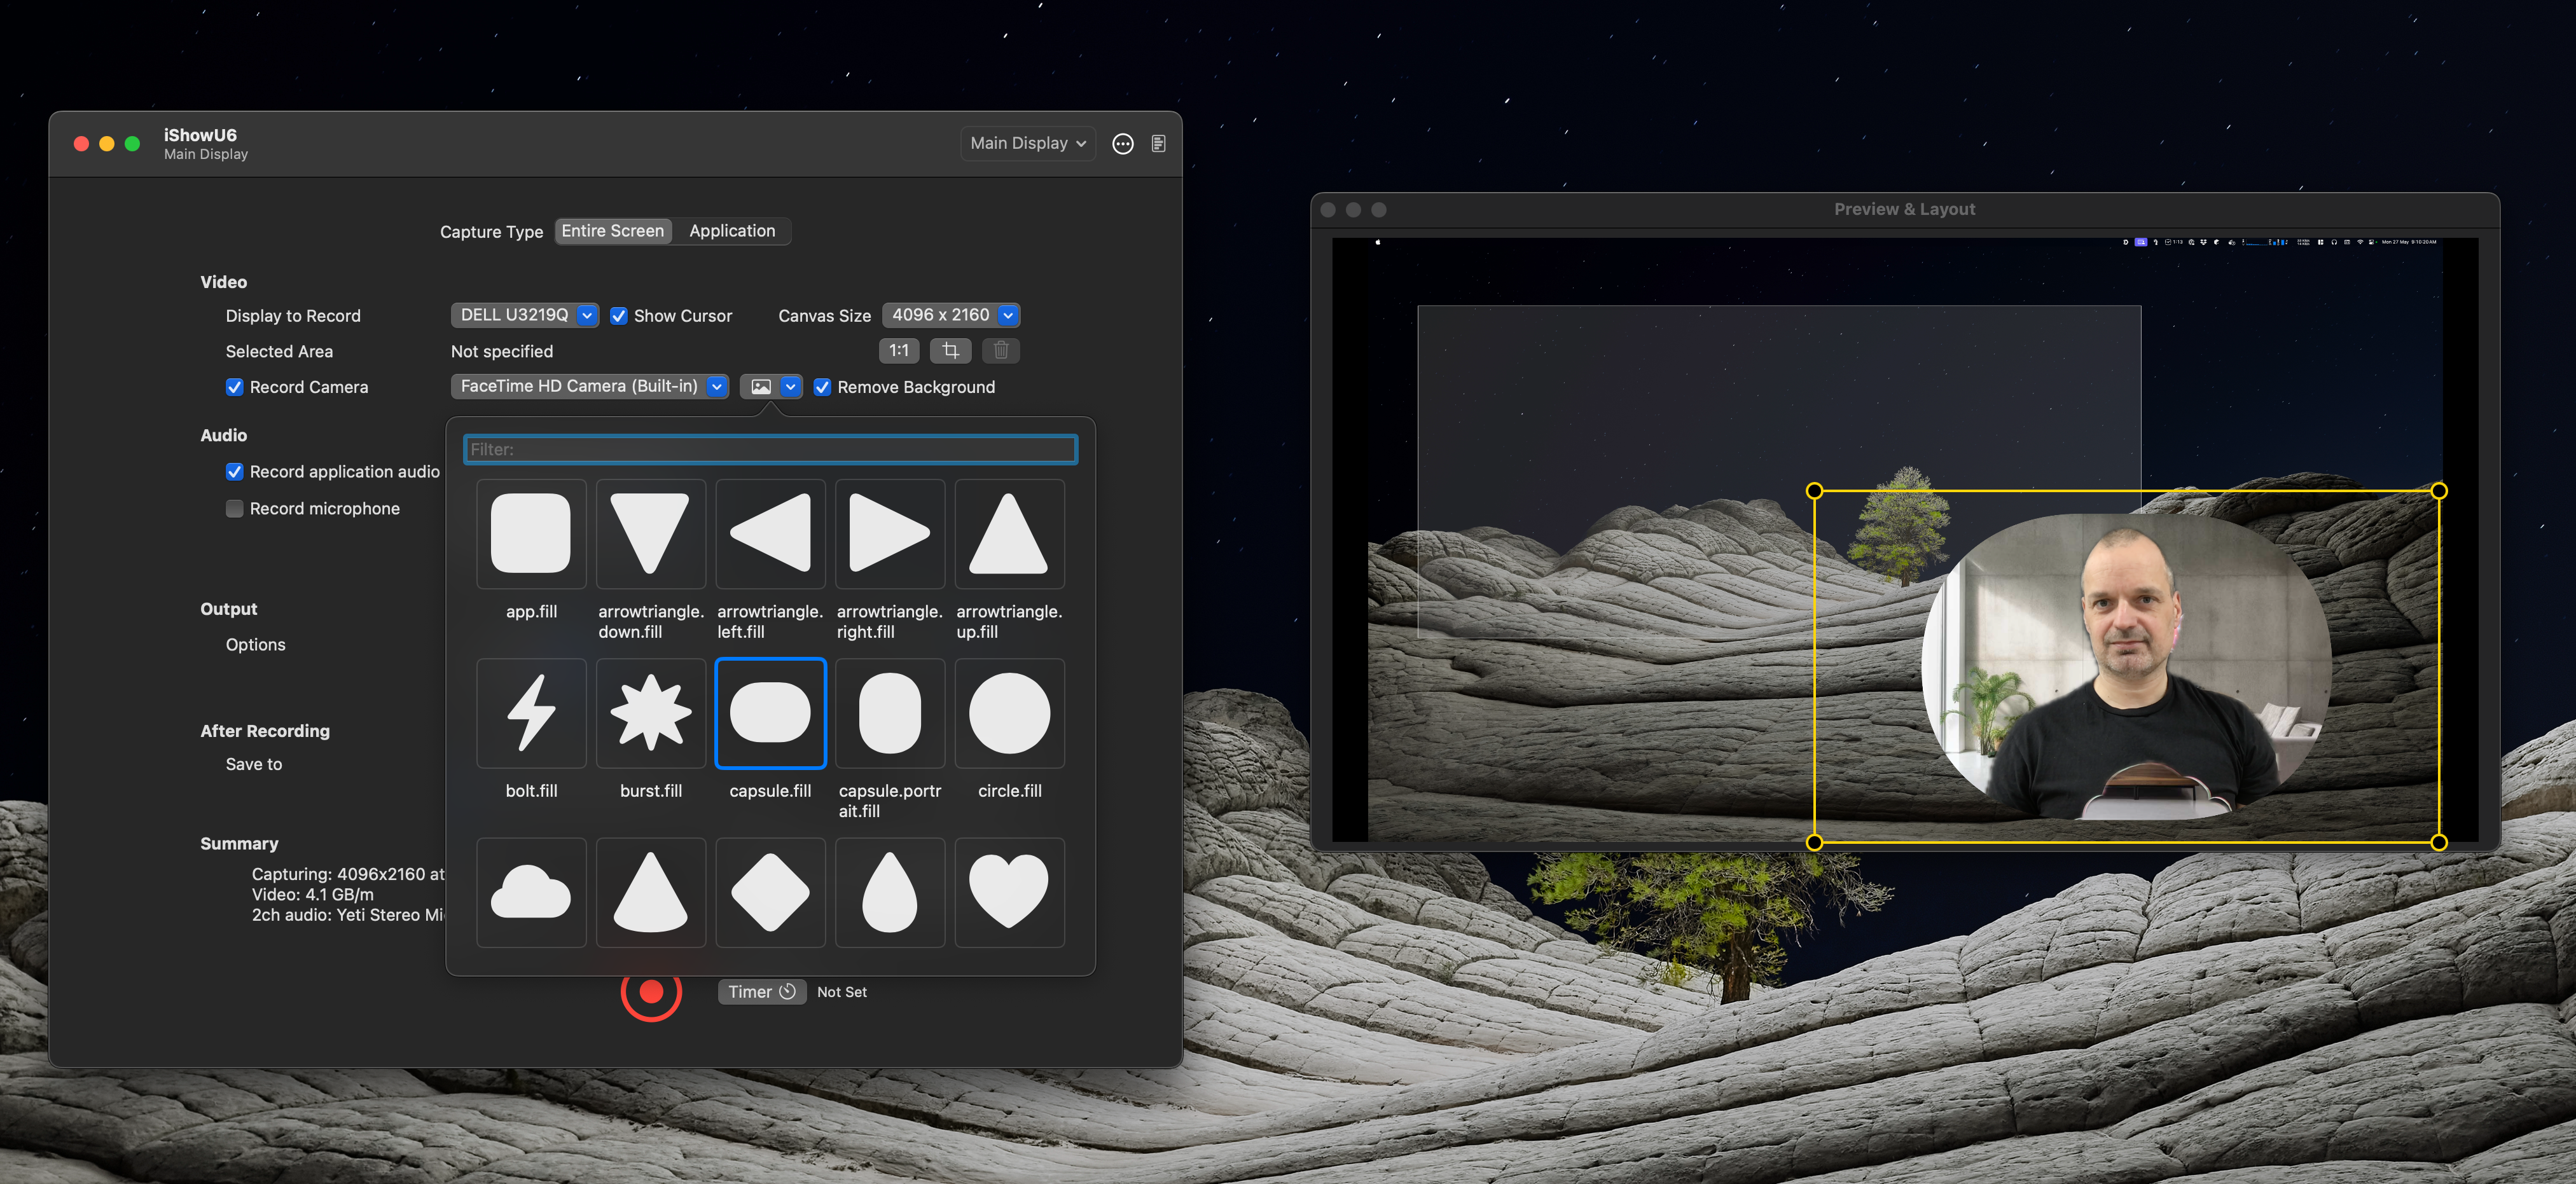Click camera overlay top-right resize handle
Screen dimensions: 2576x1184
[2438, 491]
